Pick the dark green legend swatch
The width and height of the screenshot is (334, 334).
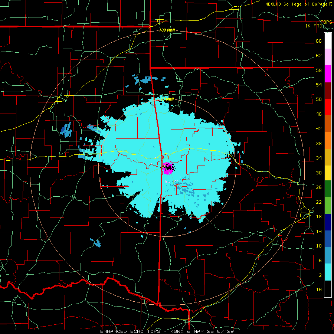pos(328,189)
